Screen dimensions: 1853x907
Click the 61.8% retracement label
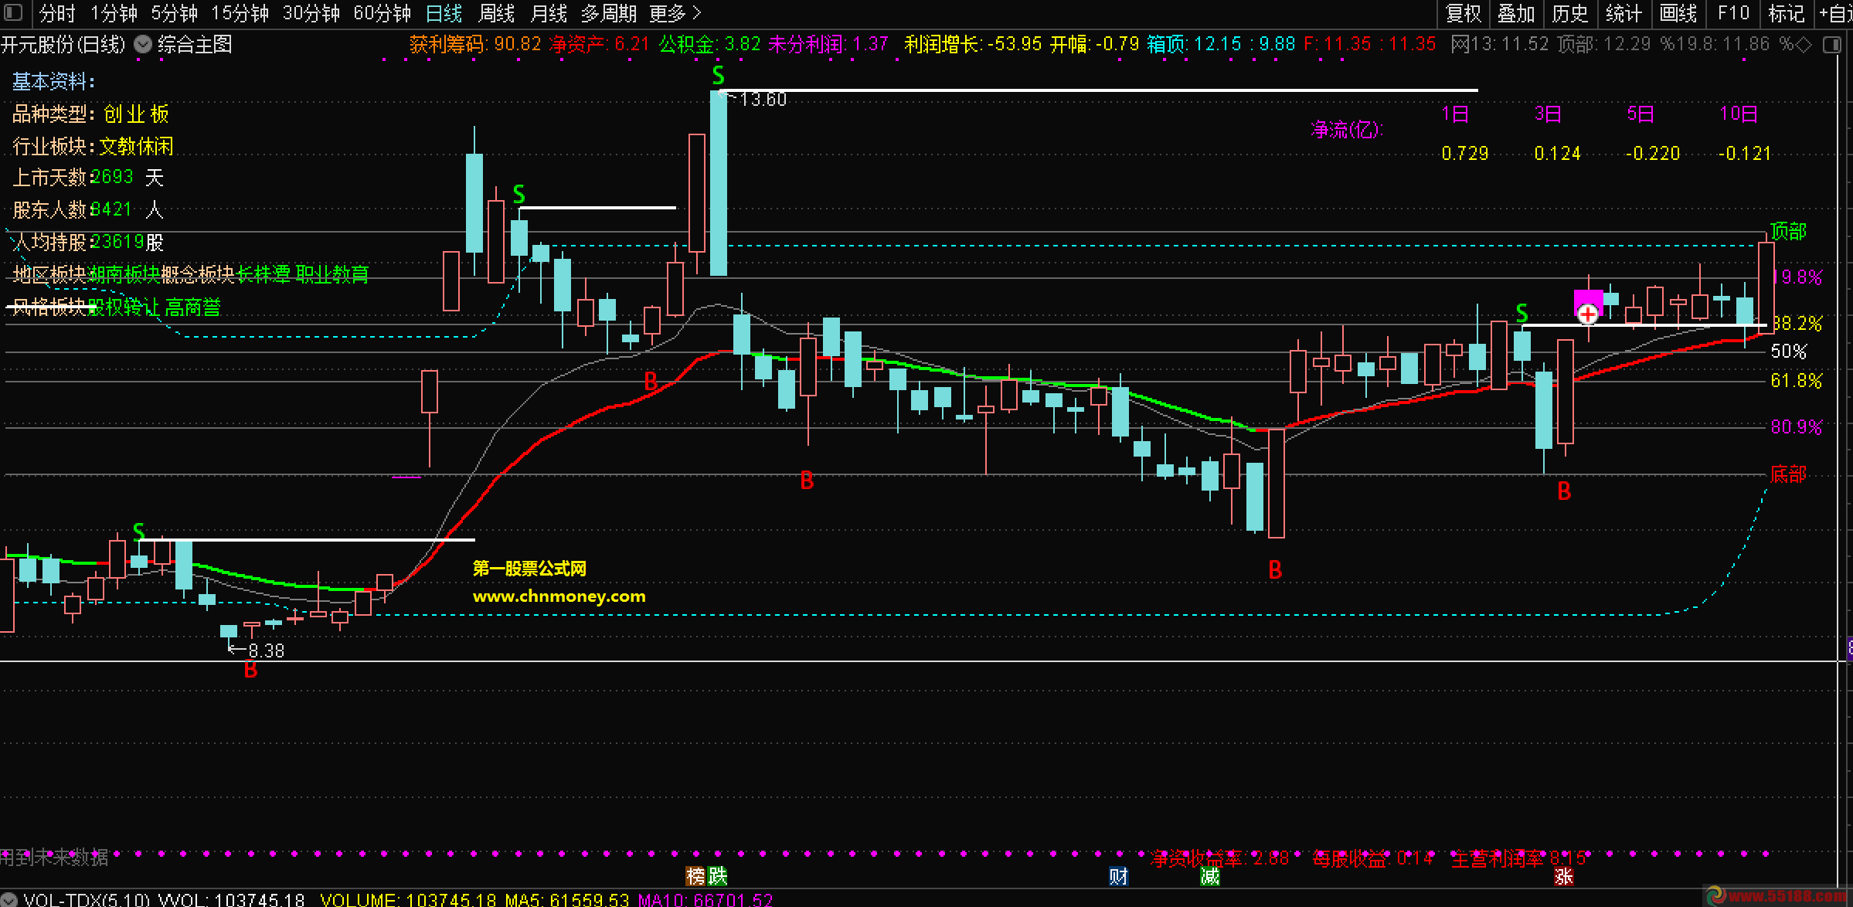1796,380
